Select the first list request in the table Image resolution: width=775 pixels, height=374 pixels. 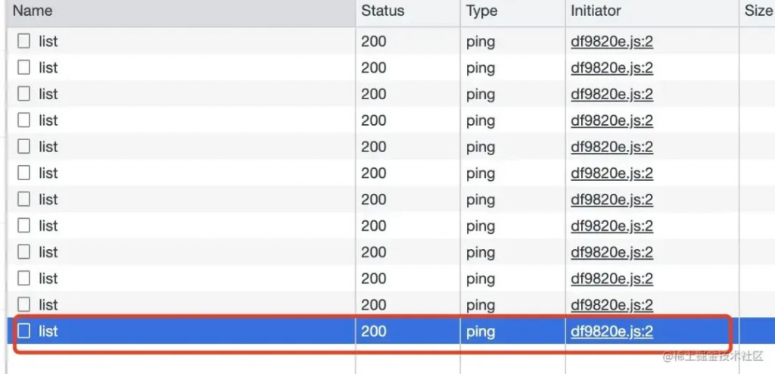(181, 41)
